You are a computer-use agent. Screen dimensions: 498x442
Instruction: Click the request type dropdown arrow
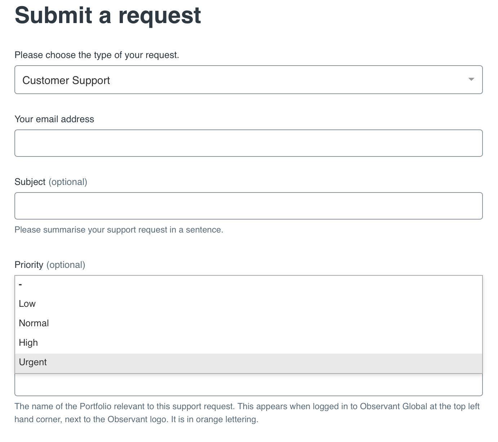pyautogui.click(x=471, y=79)
